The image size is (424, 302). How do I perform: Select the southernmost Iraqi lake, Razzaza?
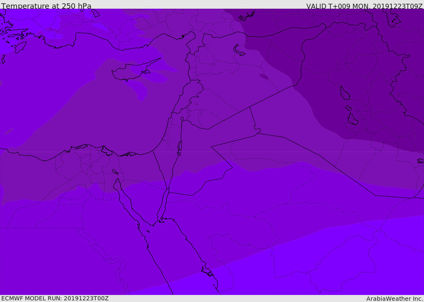(353, 120)
